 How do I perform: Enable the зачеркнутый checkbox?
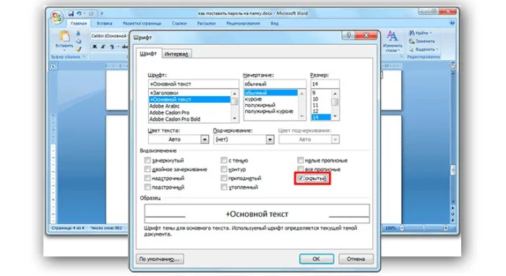pyautogui.click(x=148, y=160)
